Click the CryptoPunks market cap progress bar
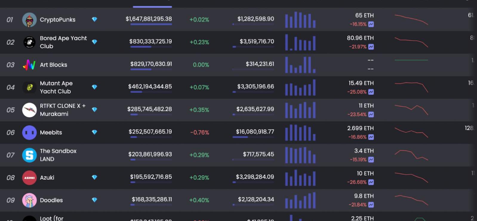 coord(151,24)
